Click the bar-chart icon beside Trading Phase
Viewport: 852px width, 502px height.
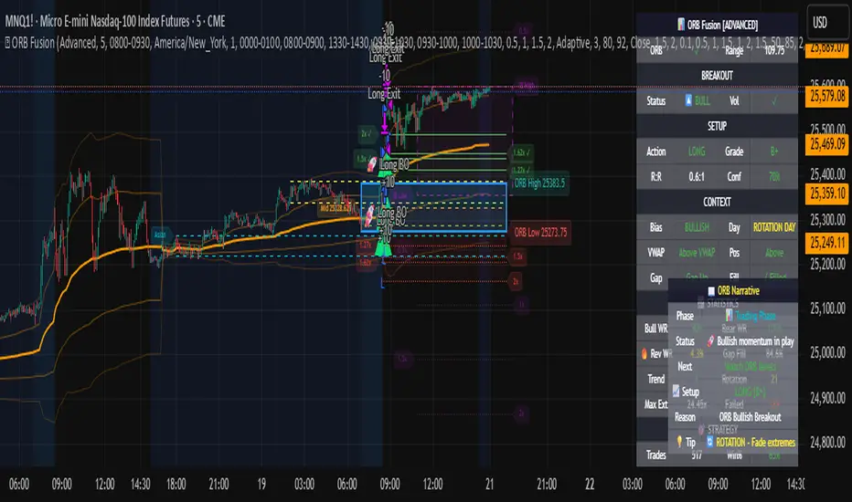pos(729,315)
